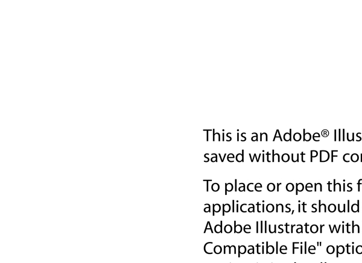
Task: Click the word "without"
Action: coord(277,156)
